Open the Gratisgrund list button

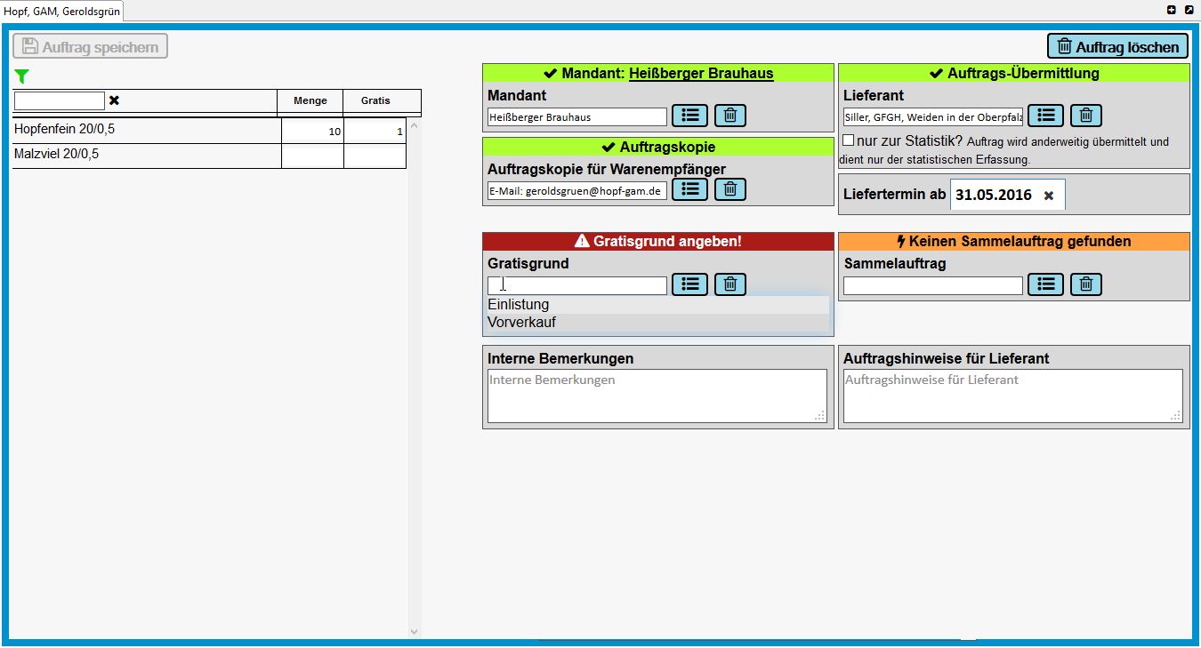(689, 284)
